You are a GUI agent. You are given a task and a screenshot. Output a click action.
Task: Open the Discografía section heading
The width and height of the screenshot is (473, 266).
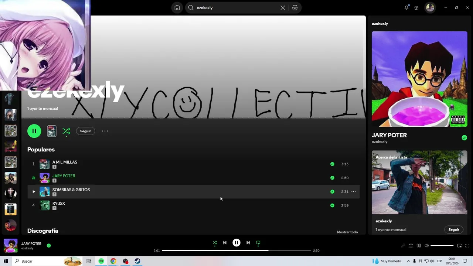[43, 231]
